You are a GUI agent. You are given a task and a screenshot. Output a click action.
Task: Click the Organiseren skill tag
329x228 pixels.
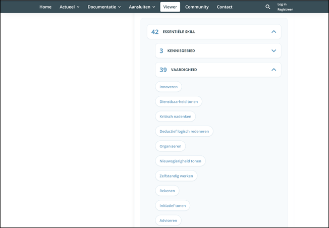pos(170,146)
